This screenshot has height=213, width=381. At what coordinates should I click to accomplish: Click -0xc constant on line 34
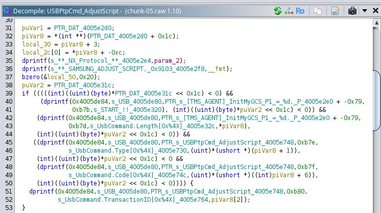(115, 53)
